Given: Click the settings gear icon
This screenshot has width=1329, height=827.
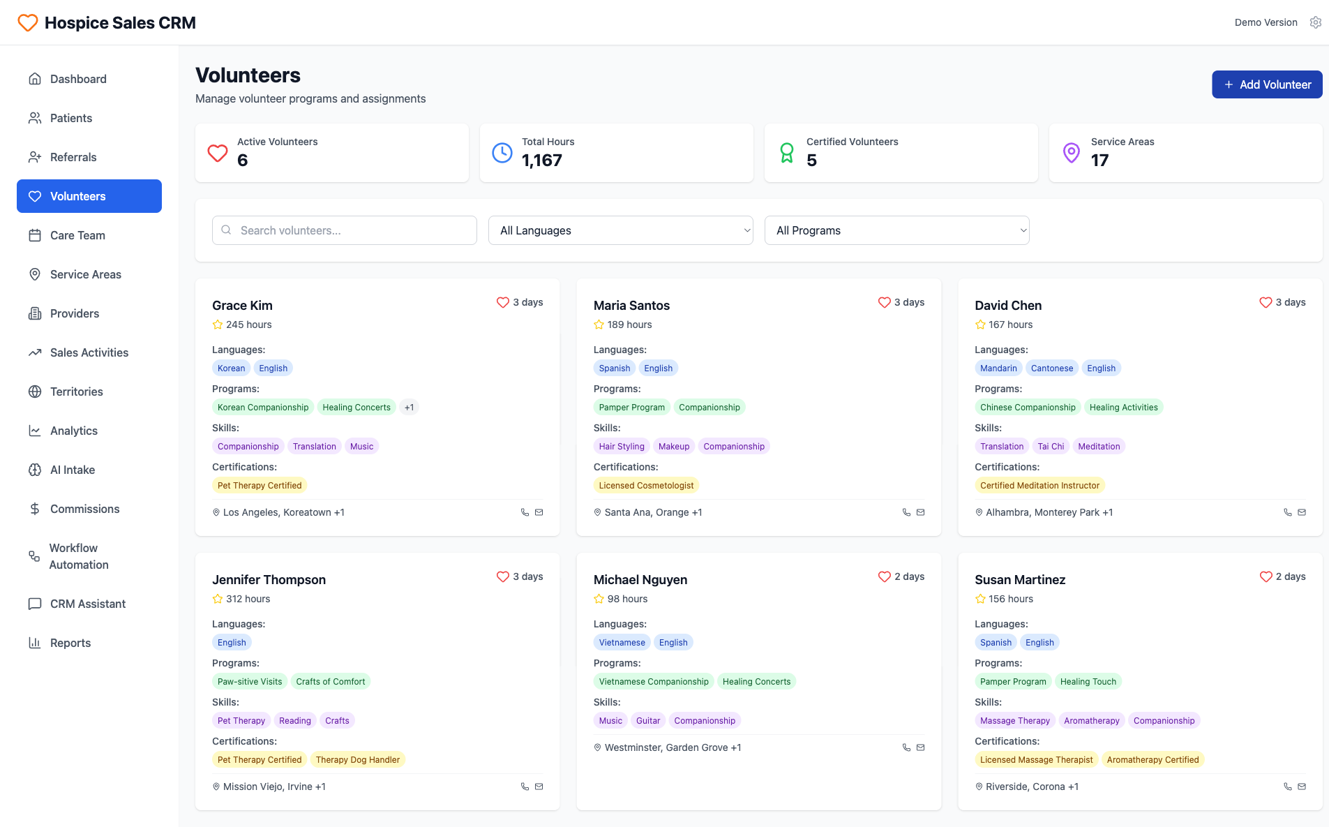Looking at the screenshot, I should [x=1315, y=22].
